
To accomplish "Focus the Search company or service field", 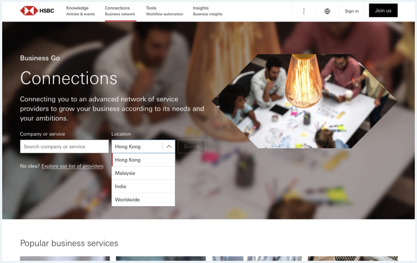I will coord(64,146).
